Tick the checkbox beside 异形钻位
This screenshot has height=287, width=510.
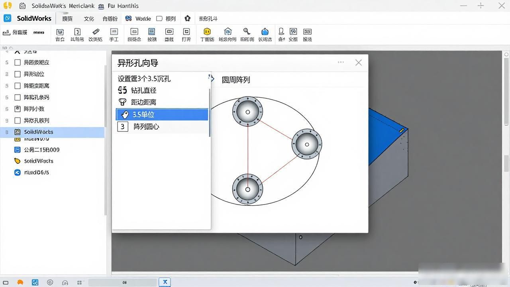pyautogui.click(x=18, y=74)
